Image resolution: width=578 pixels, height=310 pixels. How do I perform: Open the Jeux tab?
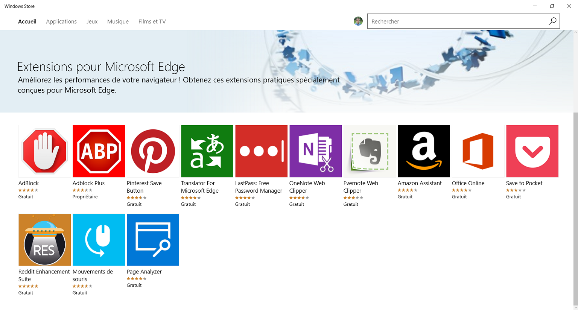[x=92, y=21]
